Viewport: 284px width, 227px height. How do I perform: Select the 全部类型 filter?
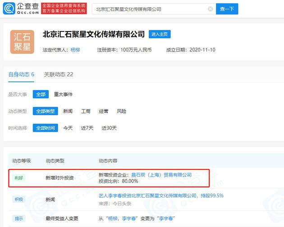click(45, 111)
